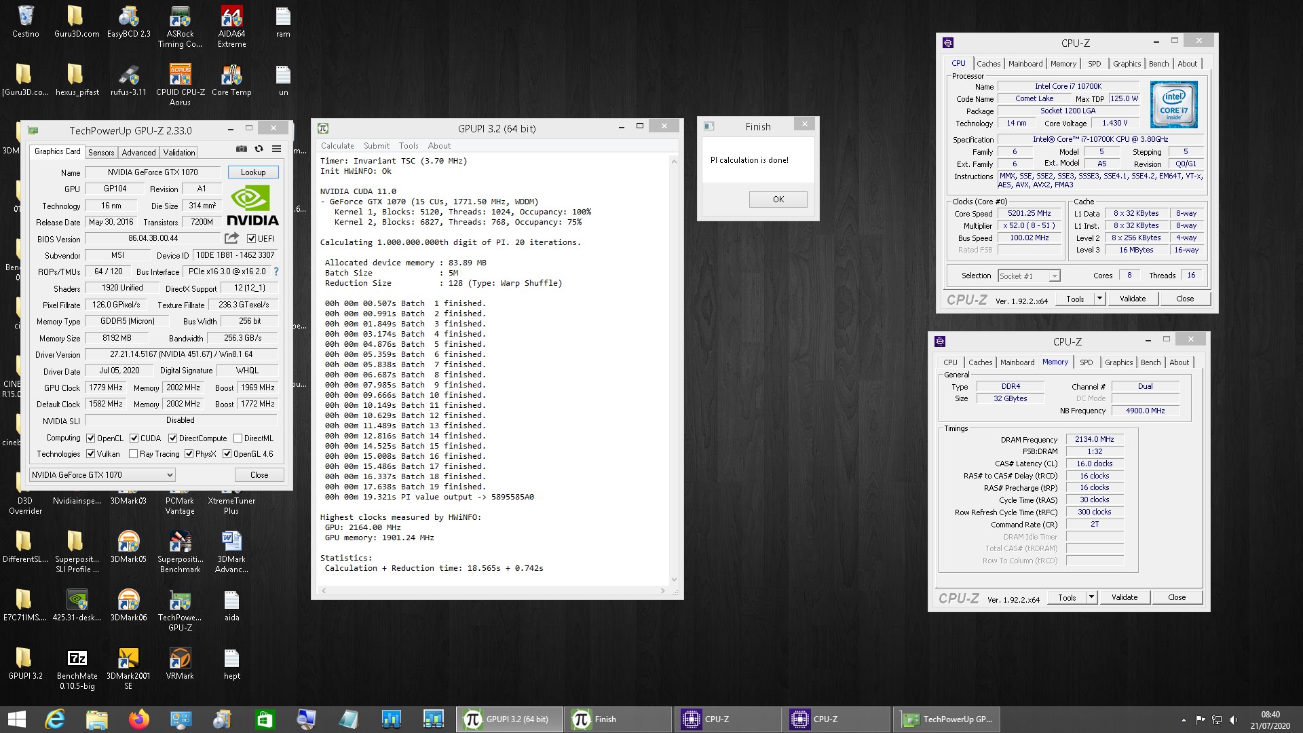
Task: Switch to the Advanced tab in GPU-Z
Action: click(x=138, y=153)
